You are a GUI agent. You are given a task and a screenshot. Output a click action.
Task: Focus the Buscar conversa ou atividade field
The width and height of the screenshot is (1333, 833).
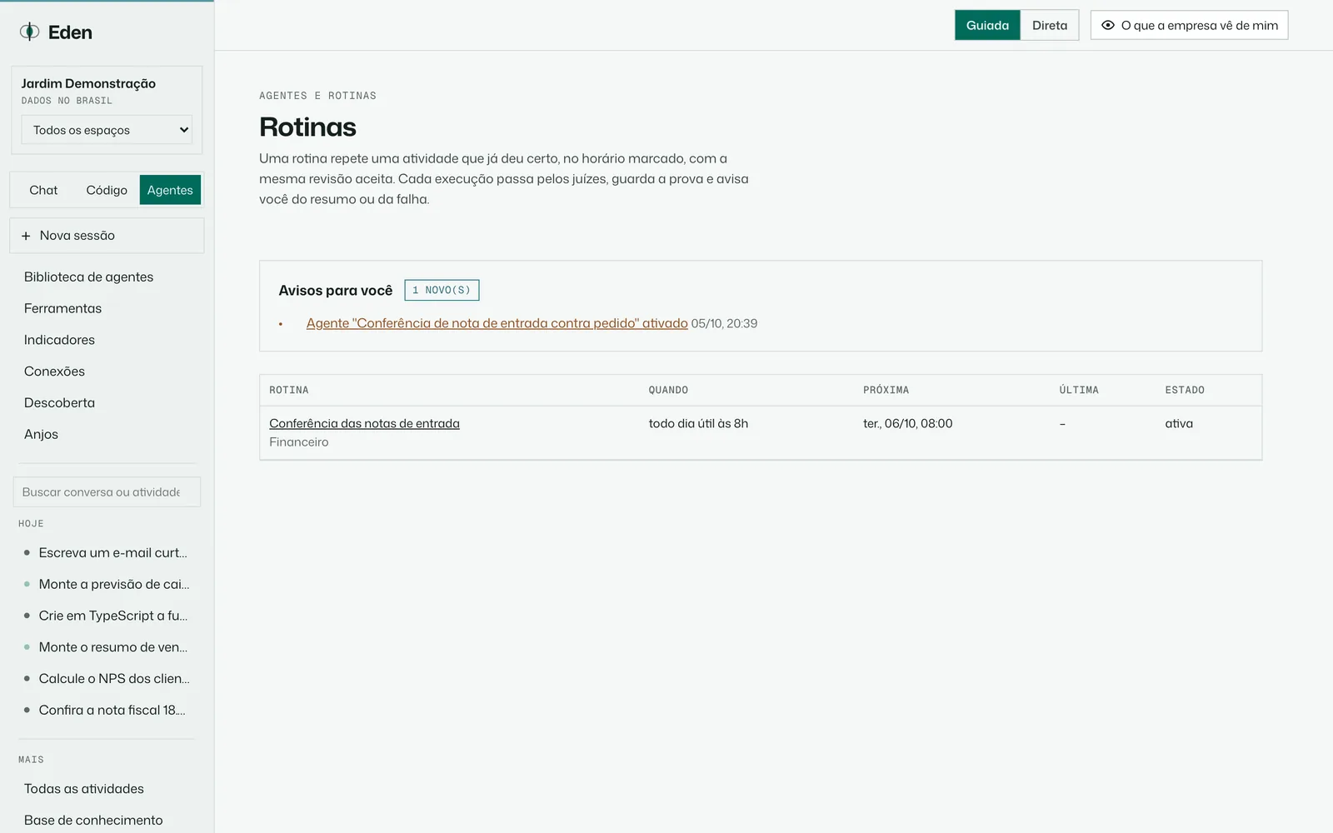pos(107,492)
